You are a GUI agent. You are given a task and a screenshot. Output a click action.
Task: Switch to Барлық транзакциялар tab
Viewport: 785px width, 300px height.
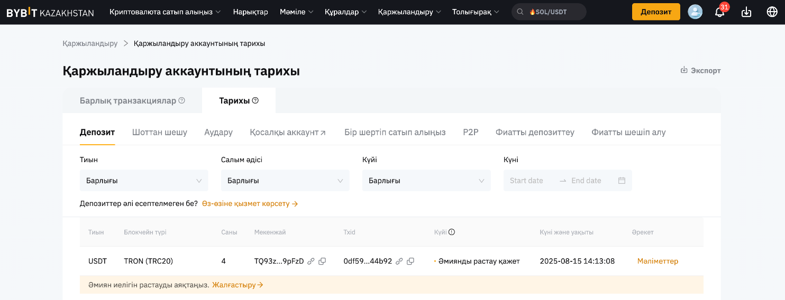tap(132, 100)
